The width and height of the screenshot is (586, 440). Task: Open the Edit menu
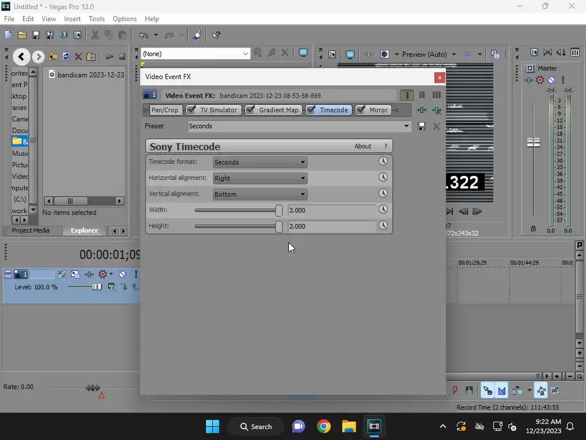pyautogui.click(x=28, y=19)
